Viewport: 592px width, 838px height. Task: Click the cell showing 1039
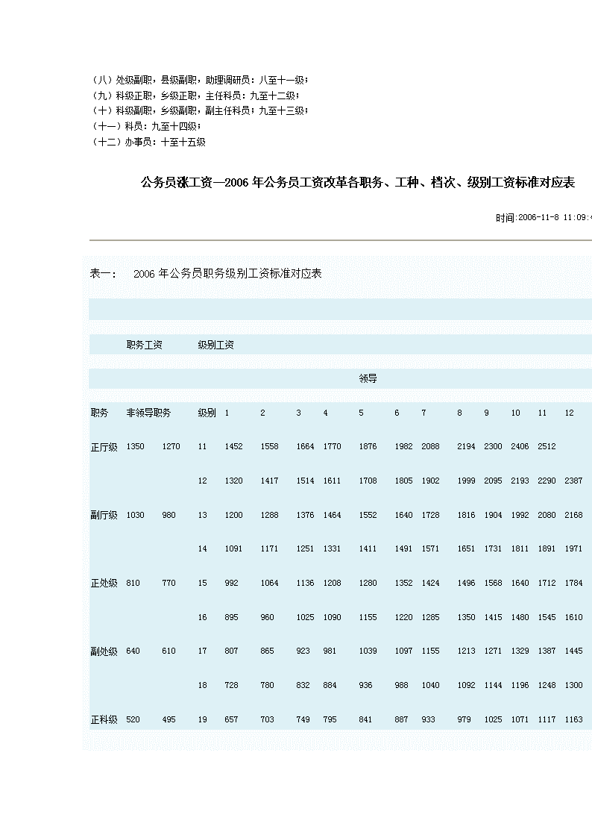point(368,651)
